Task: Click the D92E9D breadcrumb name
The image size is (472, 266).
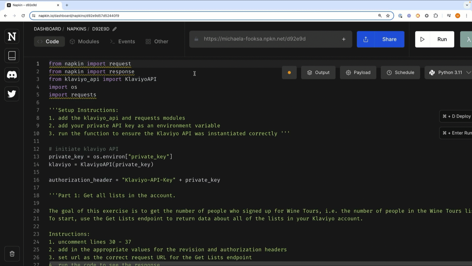Action: click(101, 29)
